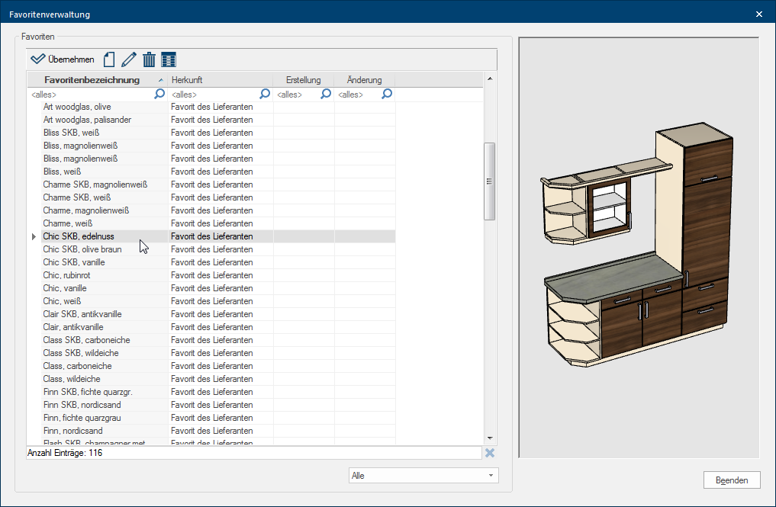Click the kitchen 3D preview image

pos(638,247)
